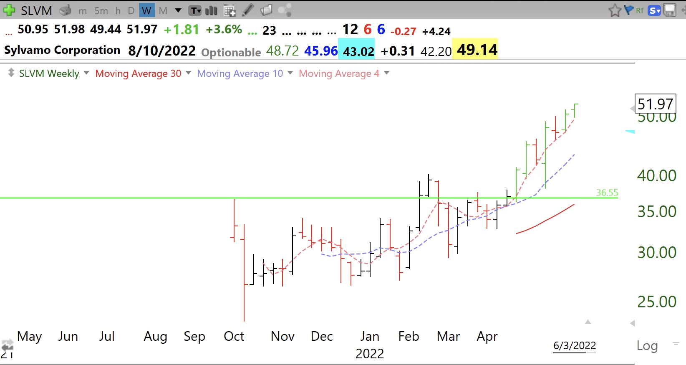Expand the Moving Average 30 dropdown
Screen dimensions: 686x365
pos(188,73)
